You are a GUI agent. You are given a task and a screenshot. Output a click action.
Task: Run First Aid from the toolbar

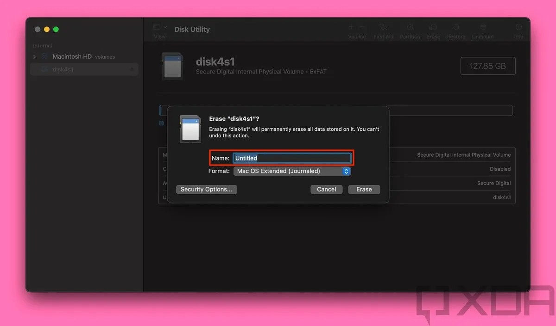384,30
